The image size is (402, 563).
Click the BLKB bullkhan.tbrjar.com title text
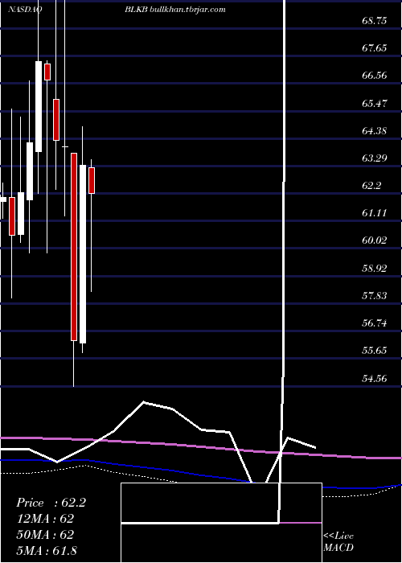(x=175, y=10)
